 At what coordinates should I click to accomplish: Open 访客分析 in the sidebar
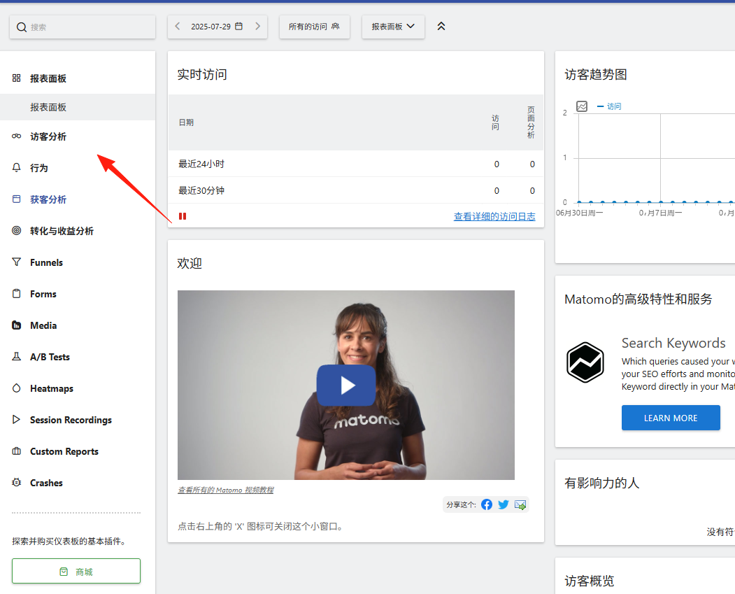tap(48, 136)
